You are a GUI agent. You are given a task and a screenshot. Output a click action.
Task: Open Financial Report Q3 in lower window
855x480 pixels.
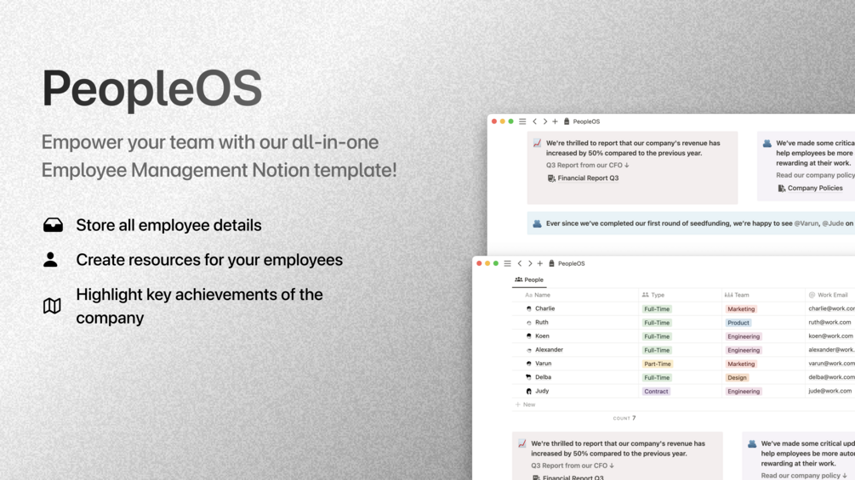(573, 477)
